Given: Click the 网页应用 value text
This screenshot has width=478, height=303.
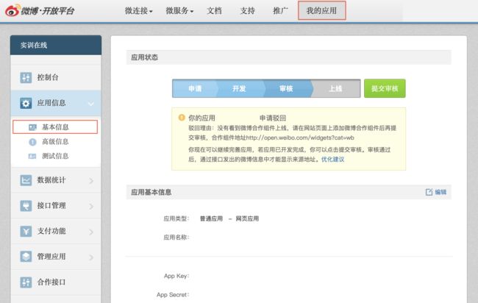Looking at the screenshot, I should pyautogui.click(x=247, y=219).
